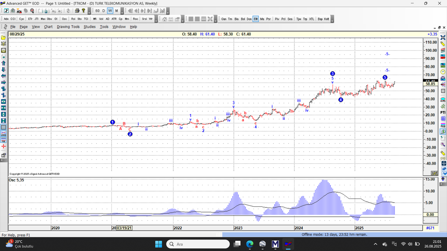Toggle the Ellt Elliott wave study
Screen dimensions: 447x251
click(x=256, y=18)
